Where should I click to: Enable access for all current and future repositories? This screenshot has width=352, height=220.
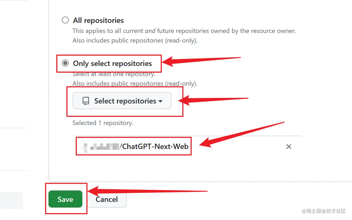(65, 20)
